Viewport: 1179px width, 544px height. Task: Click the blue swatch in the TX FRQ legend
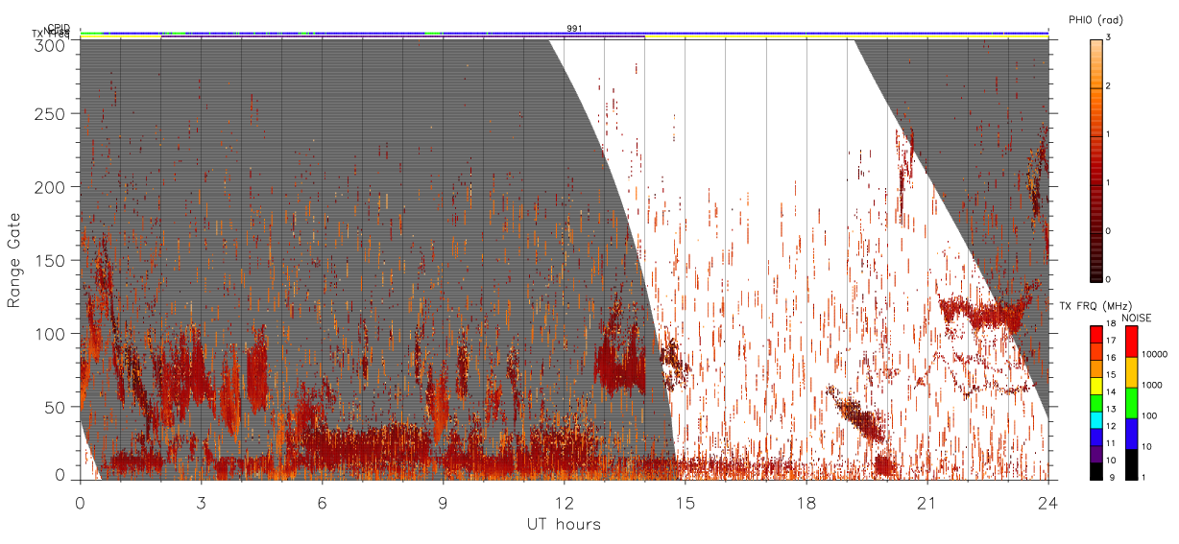1096,438
